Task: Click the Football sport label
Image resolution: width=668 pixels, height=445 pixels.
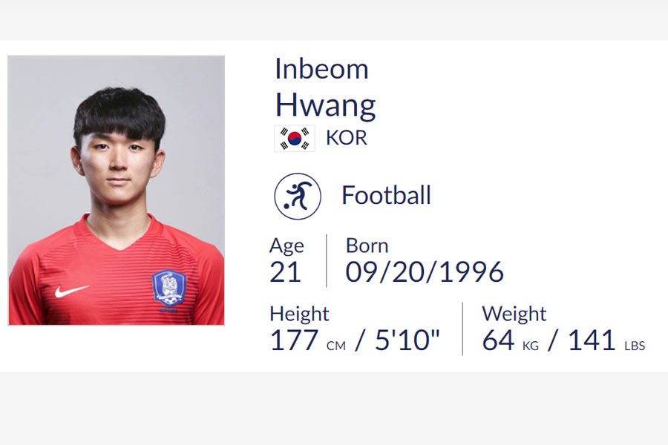Action: tap(386, 196)
